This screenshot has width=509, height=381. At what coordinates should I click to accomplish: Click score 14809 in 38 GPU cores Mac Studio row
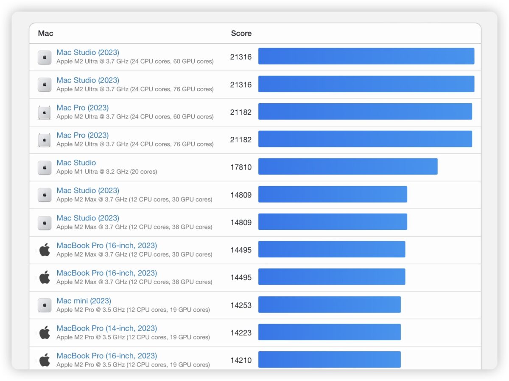(x=241, y=223)
